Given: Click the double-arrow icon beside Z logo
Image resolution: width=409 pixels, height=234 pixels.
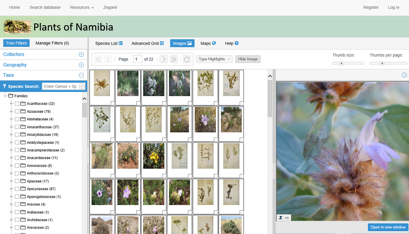Looking at the screenshot, I should pyautogui.click(x=287, y=217).
